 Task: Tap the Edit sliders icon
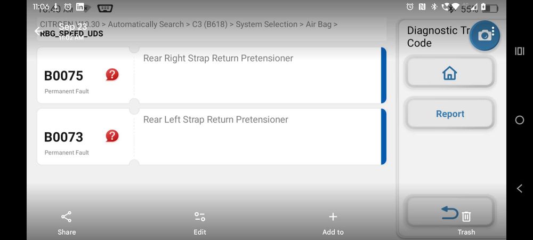click(200, 217)
